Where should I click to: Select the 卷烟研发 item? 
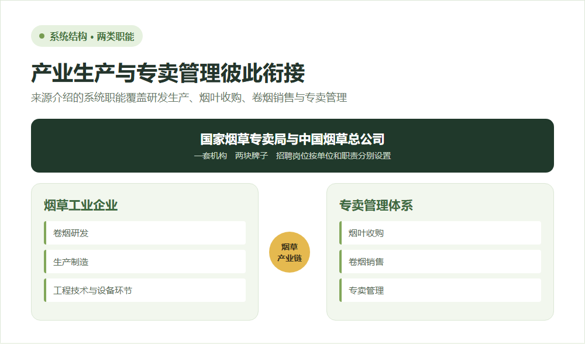coord(144,233)
